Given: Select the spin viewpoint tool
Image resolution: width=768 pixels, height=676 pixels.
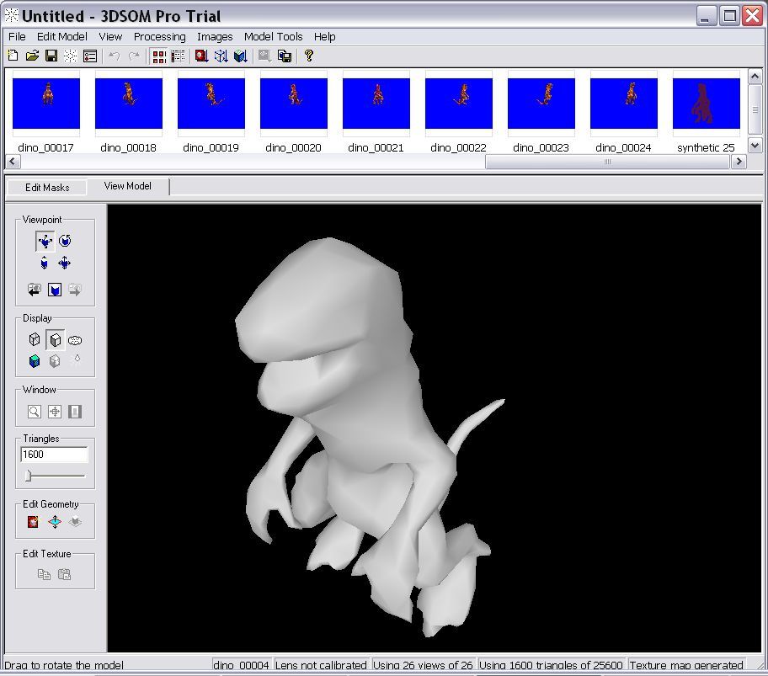Looking at the screenshot, I should click(66, 241).
